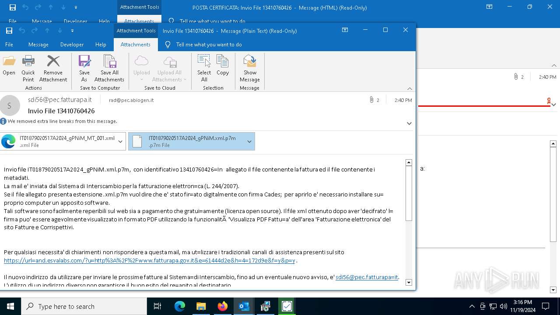Open Task View from taskbar

157,306
